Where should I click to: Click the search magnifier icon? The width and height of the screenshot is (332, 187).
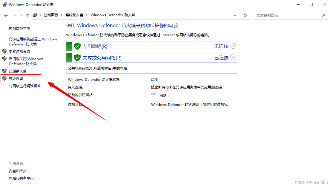324,15
